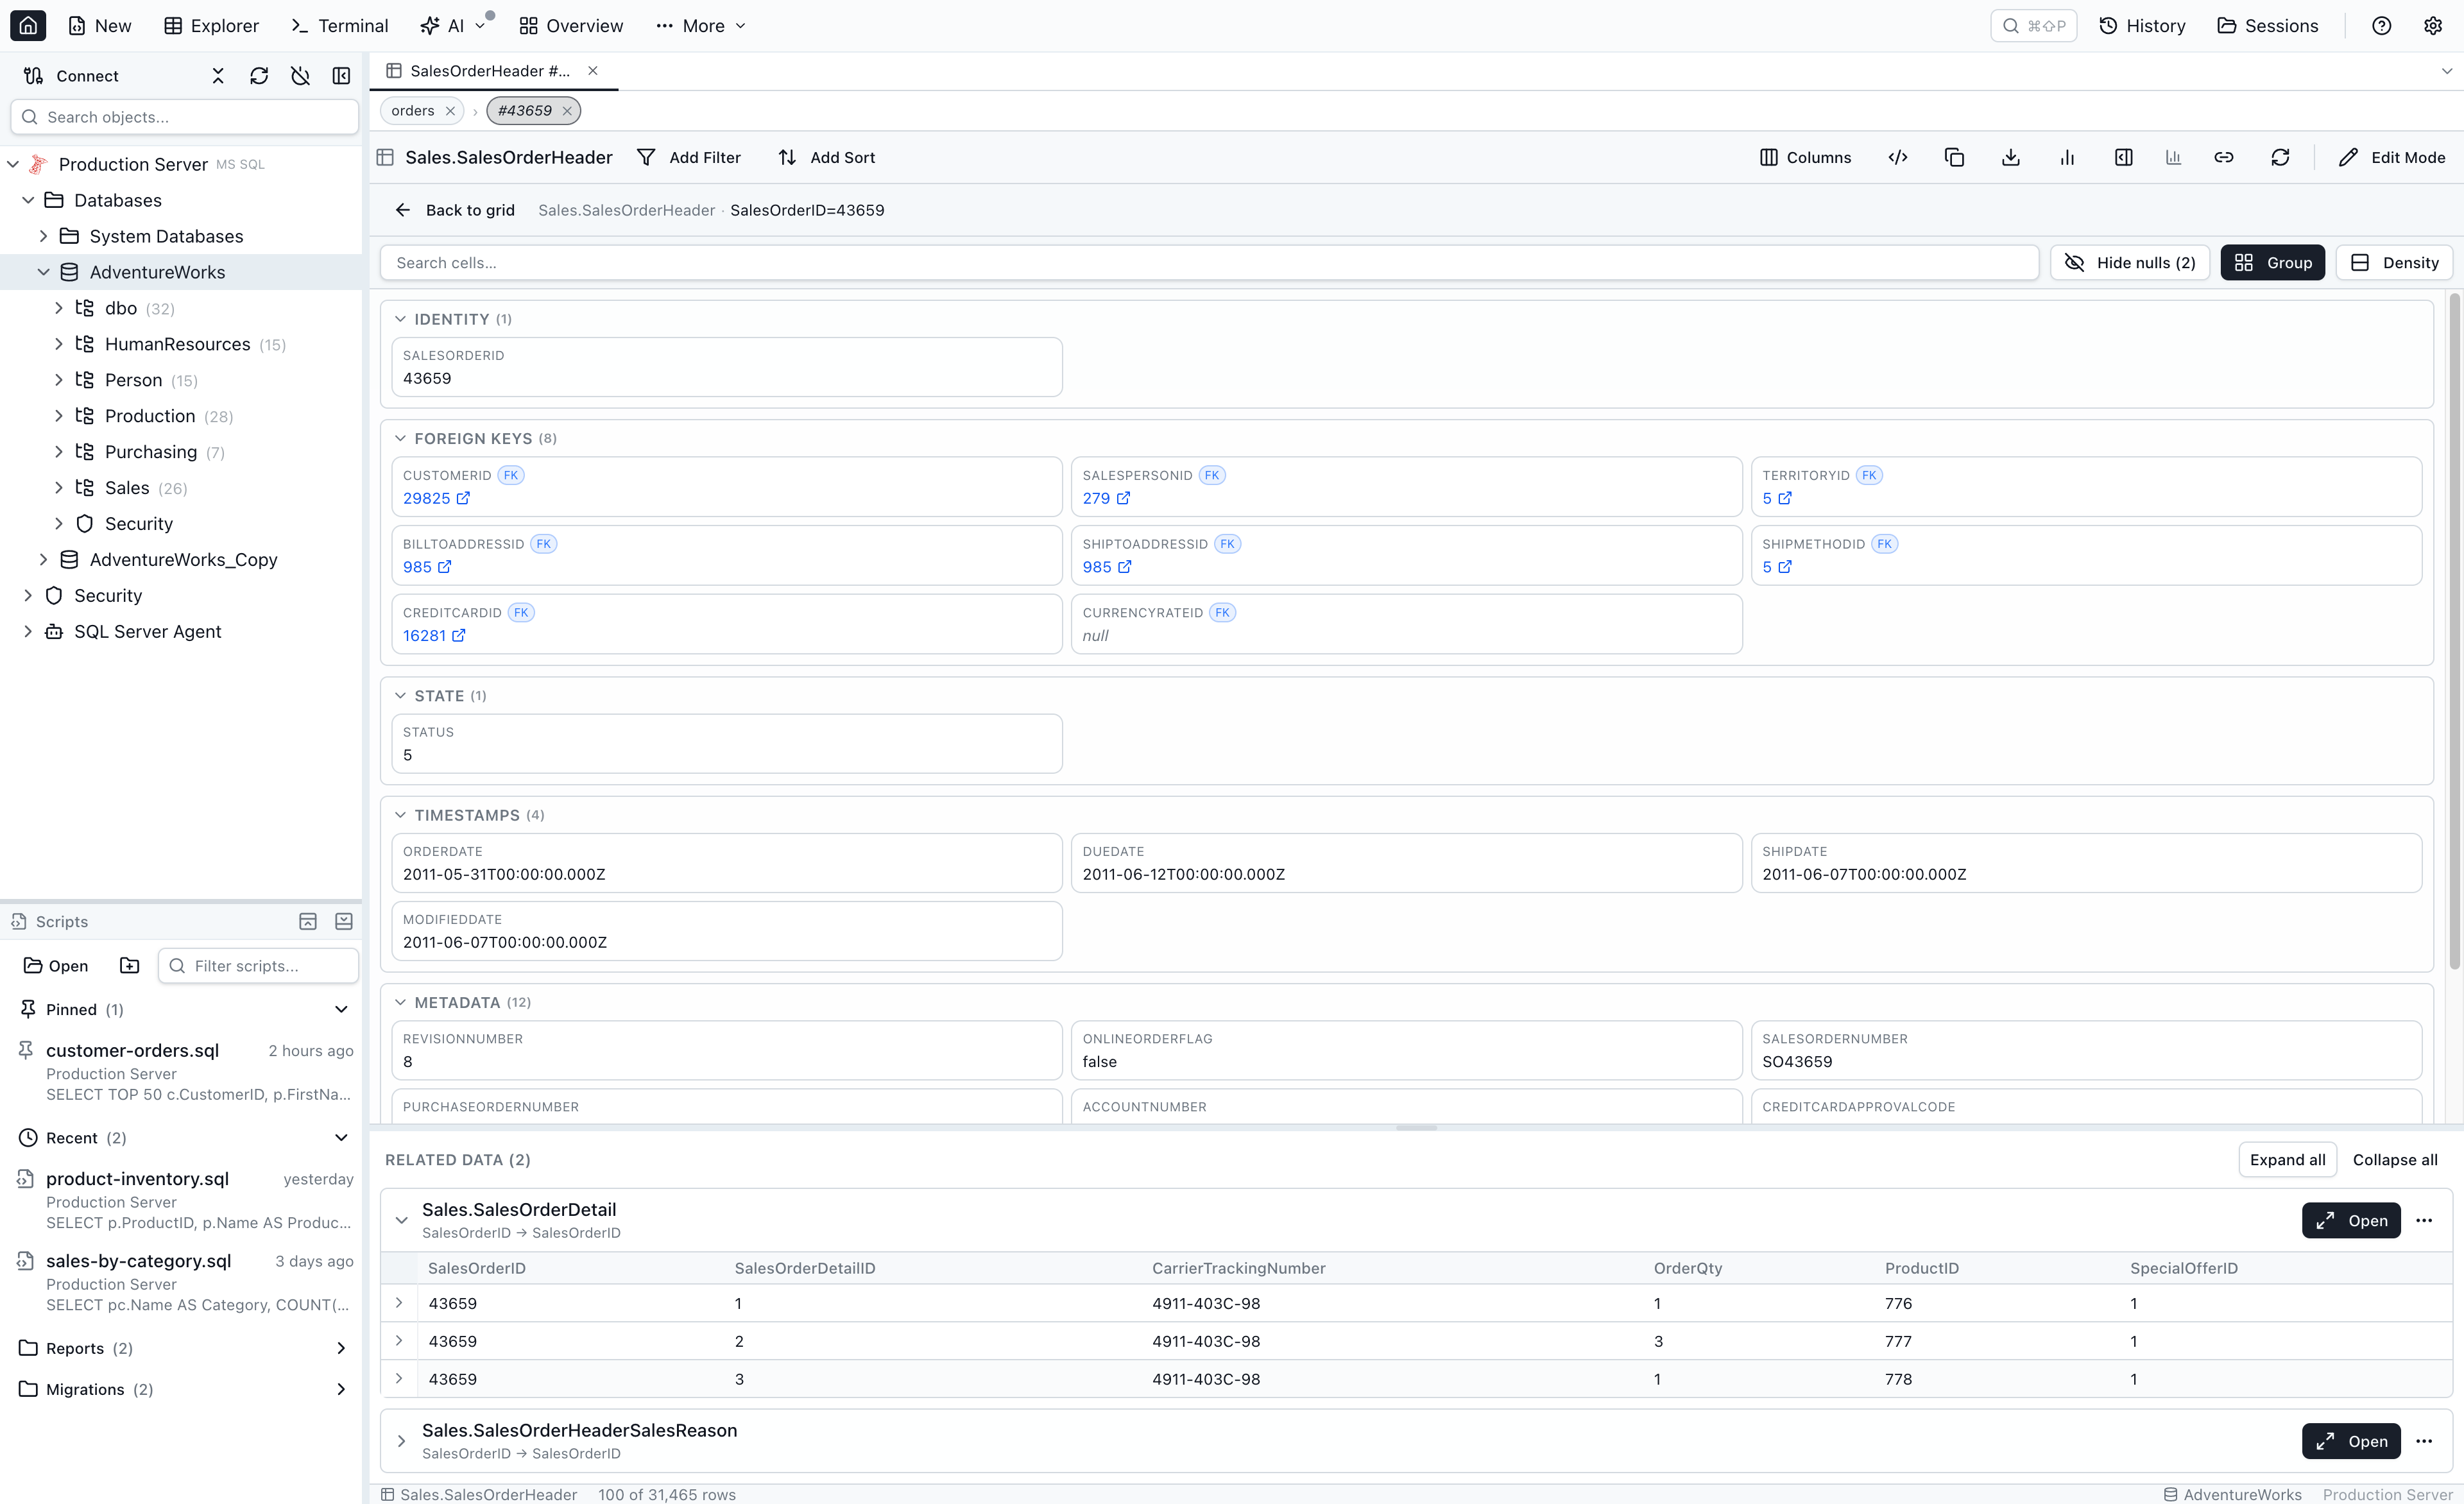Collapse the TIMESTAMPS group
The height and width of the screenshot is (1504, 2464).
400,815
